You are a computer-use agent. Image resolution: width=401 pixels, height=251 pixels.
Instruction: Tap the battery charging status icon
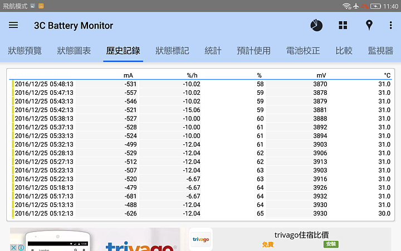point(375,6)
